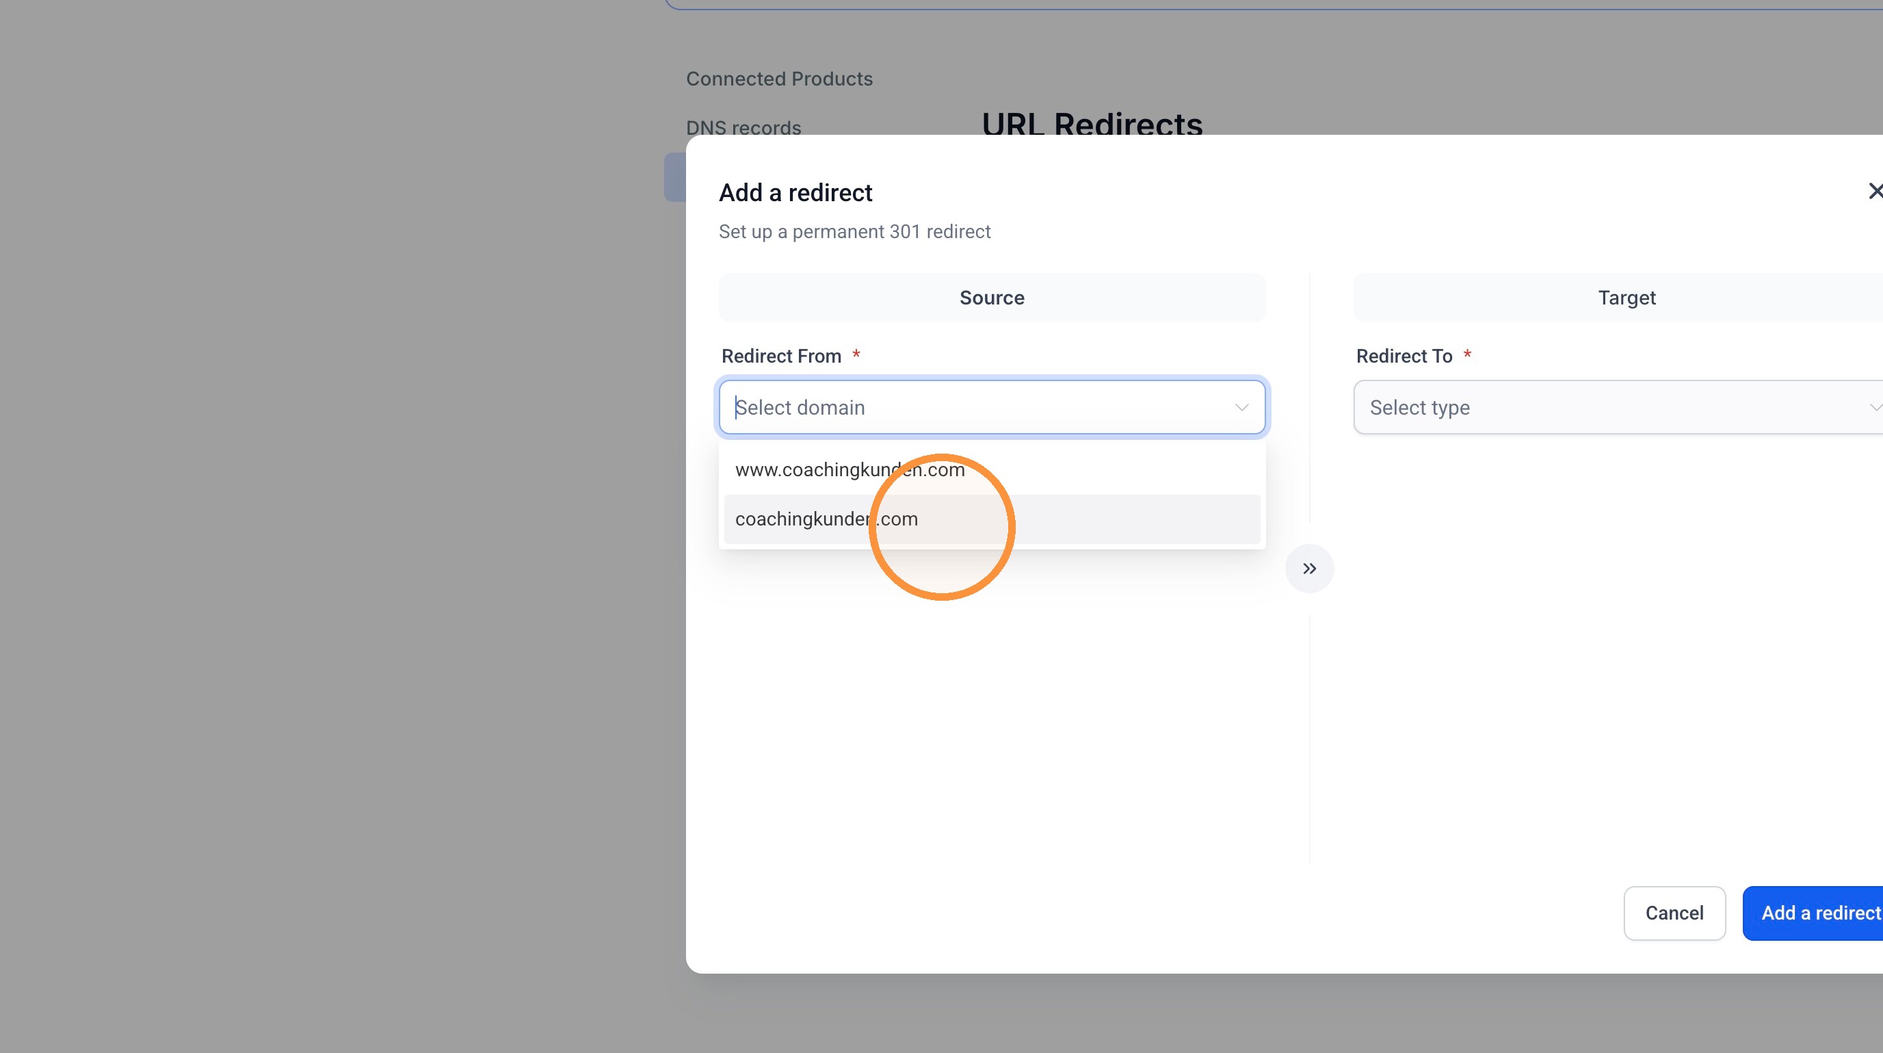Viewport: 1883px width, 1053px height.
Task: Click the Redirect From label
Action: click(x=781, y=356)
